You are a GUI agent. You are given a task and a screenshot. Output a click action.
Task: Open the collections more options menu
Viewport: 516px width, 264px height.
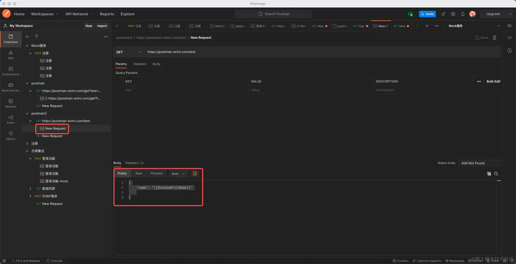tap(106, 37)
